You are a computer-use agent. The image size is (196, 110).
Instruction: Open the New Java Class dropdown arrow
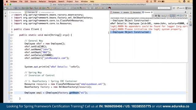45,8
